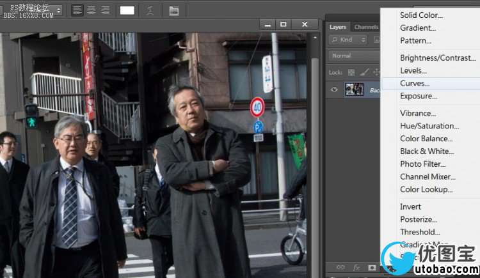Open the anti-aliasing dropdown arrows in options bar
480x278 pixels.
[x=58, y=10]
